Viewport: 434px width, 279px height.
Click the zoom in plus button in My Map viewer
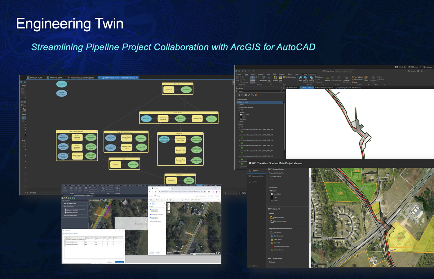pyautogui.click(x=168, y=205)
